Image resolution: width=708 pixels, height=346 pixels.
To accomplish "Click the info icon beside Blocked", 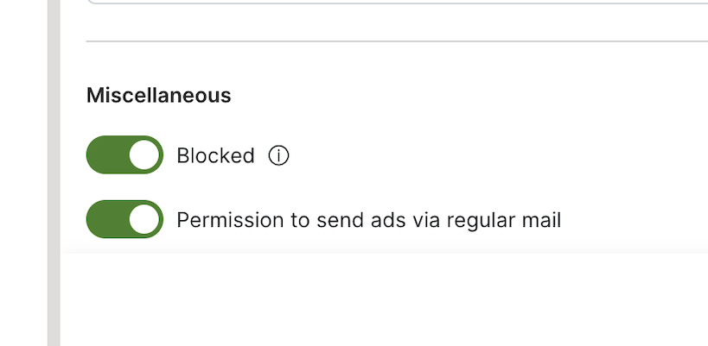I will coord(278,156).
